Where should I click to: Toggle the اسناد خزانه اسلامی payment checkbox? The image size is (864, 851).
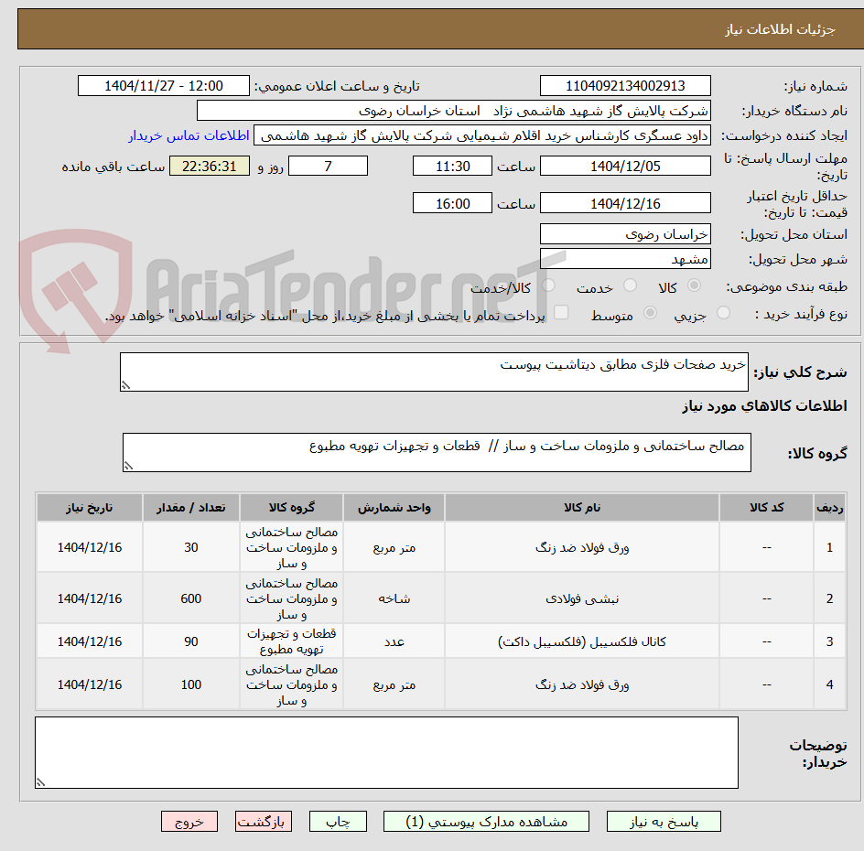[x=561, y=312]
